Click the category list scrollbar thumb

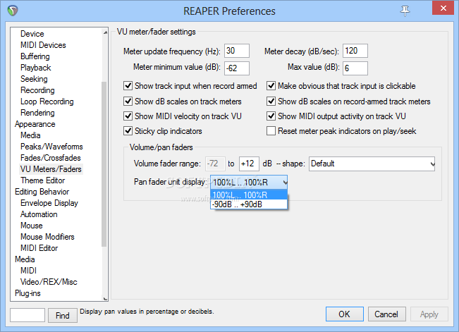104,164
